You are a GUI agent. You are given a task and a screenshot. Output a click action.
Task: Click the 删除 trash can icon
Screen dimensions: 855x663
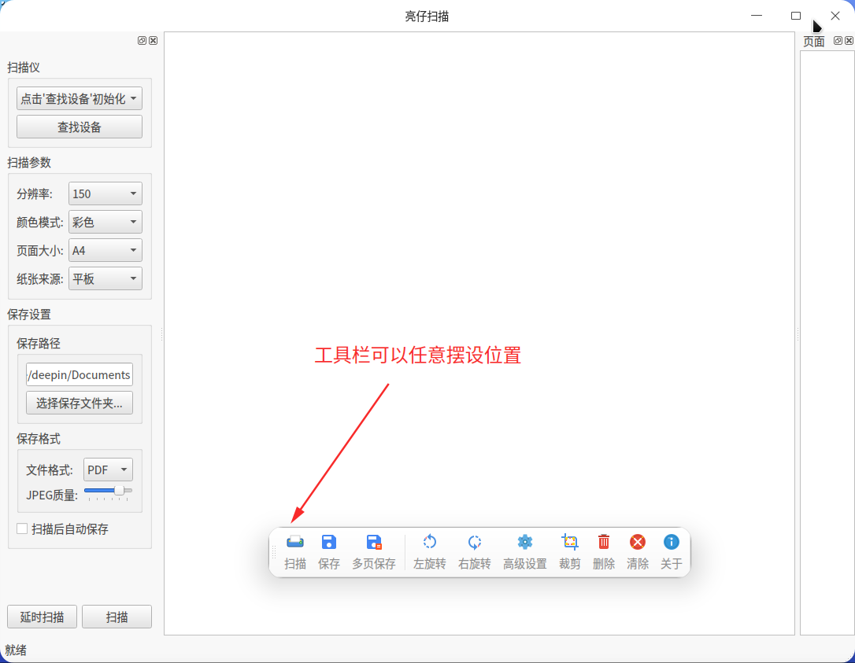click(604, 542)
